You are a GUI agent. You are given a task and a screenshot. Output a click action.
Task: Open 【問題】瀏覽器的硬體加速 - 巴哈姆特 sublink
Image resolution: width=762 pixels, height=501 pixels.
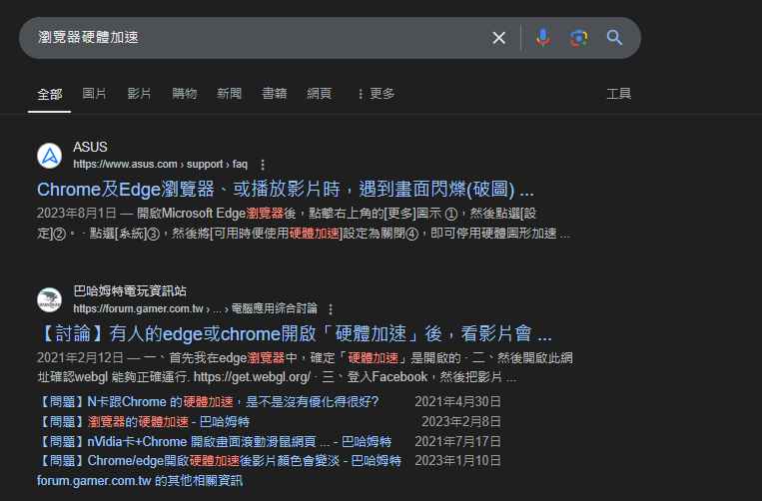click(x=144, y=421)
